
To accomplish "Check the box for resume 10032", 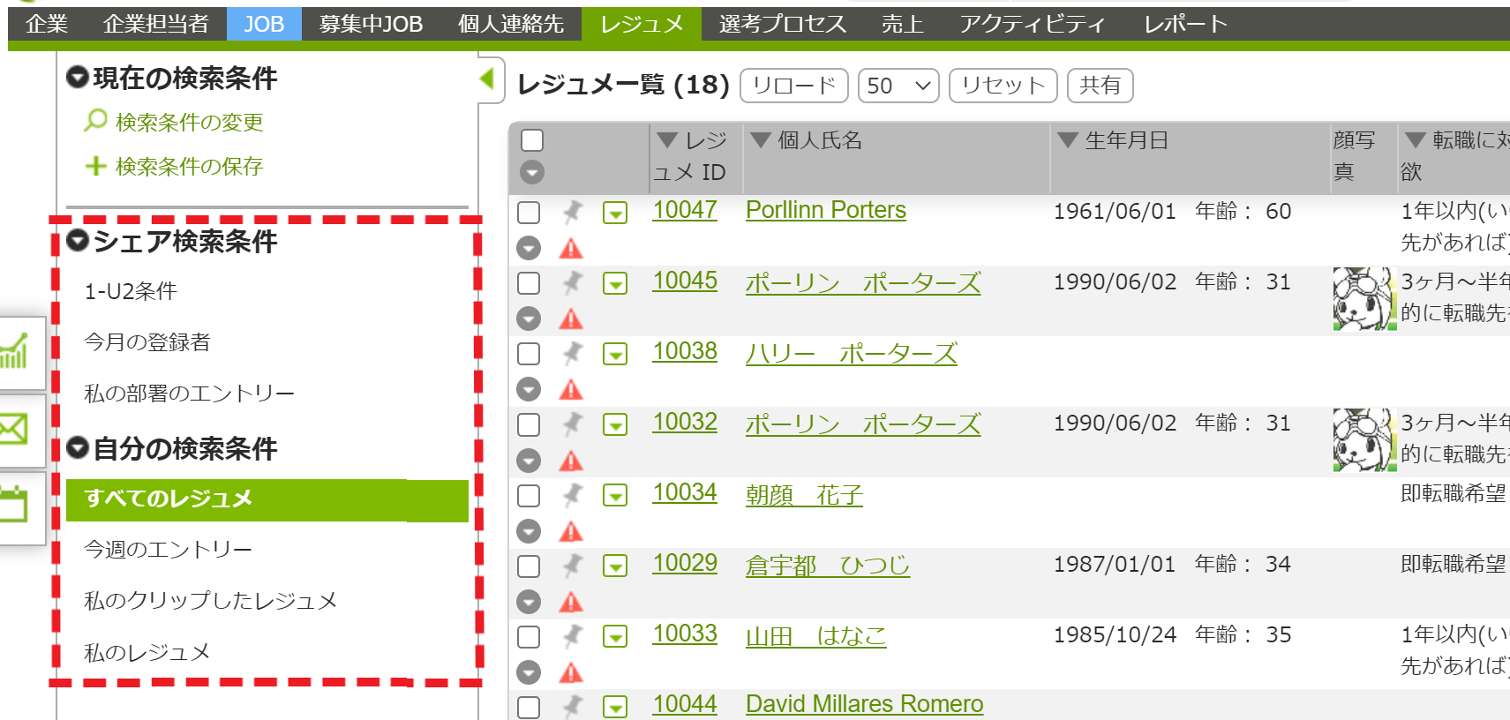I will point(529,424).
